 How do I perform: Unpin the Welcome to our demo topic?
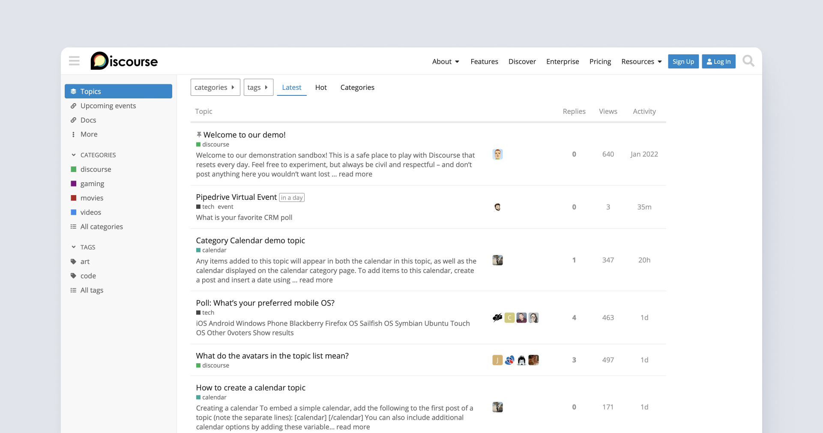pyautogui.click(x=198, y=134)
